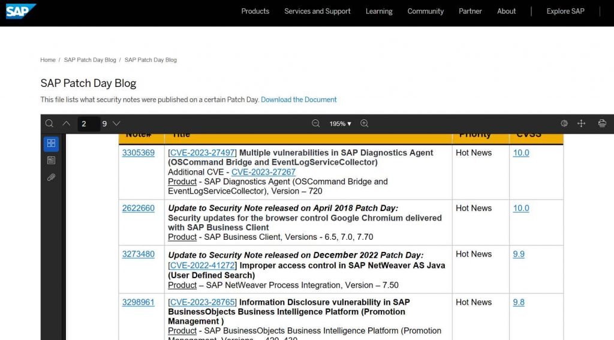Go to next page with down chevron
The image size is (614, 340).
point(116,124)
